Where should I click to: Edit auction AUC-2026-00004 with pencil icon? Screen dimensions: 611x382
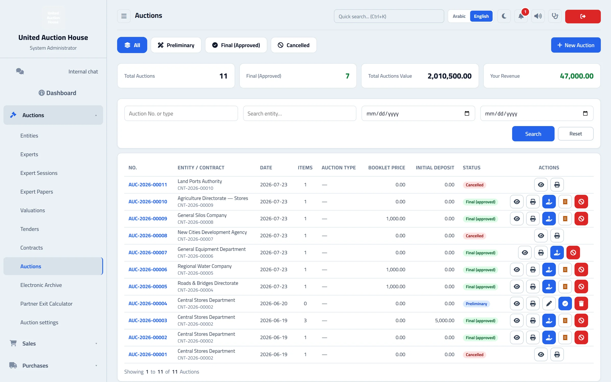549,304
